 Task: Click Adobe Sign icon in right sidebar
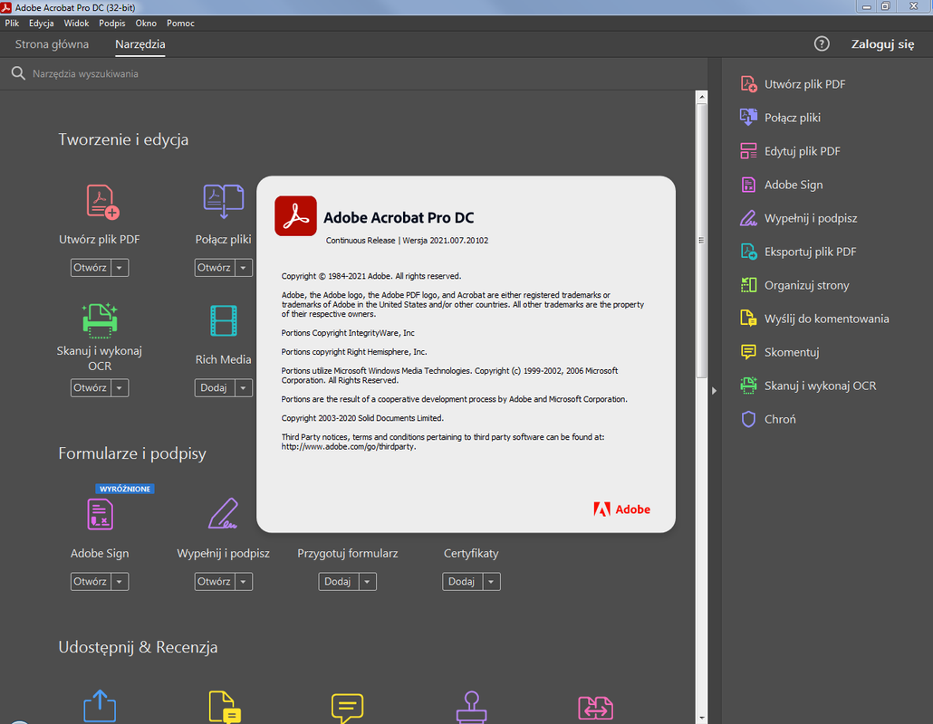pyautogui.click(x=748, y=185)
